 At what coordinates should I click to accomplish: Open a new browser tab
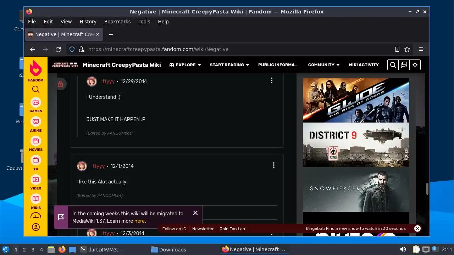111,34
